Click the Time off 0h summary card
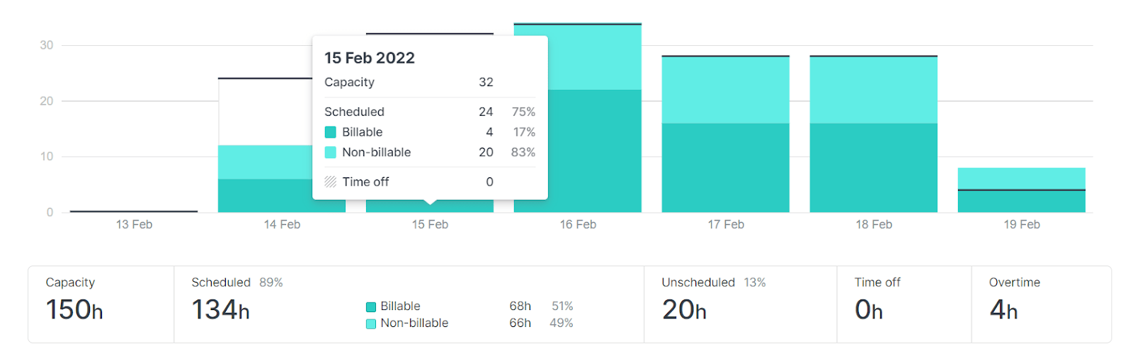This screenshot has height=356, width=1133. coord(904,304)
